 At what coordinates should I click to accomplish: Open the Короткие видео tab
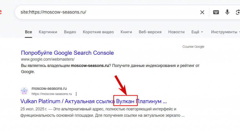coord(98,32)
